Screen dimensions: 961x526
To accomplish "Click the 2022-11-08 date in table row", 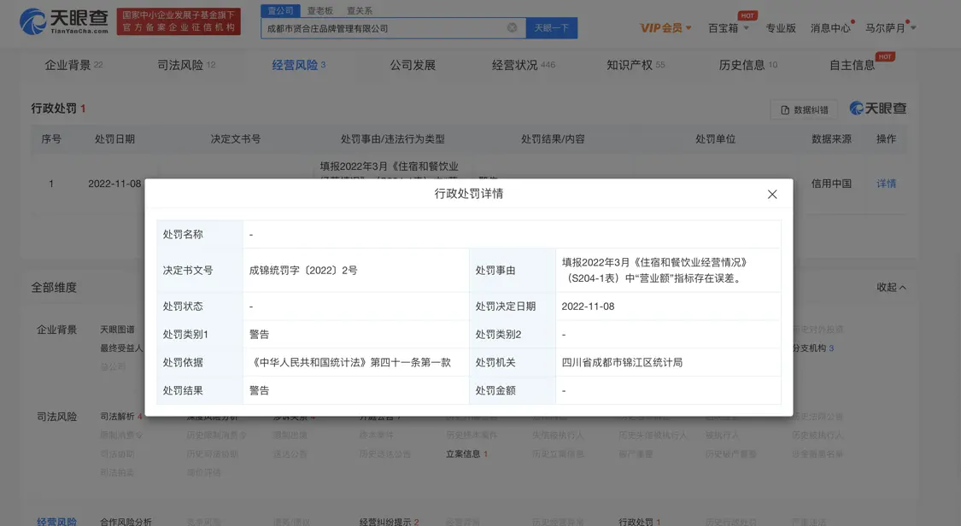I will pyautogui.click(x=114, y=184).
